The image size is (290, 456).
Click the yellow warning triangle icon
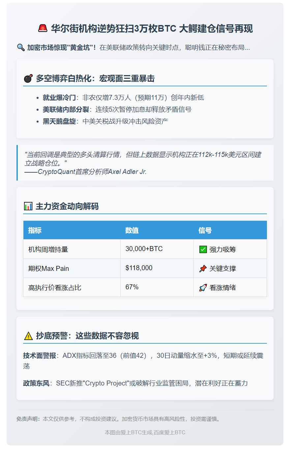pyautogui.click(x=28, y=336)
